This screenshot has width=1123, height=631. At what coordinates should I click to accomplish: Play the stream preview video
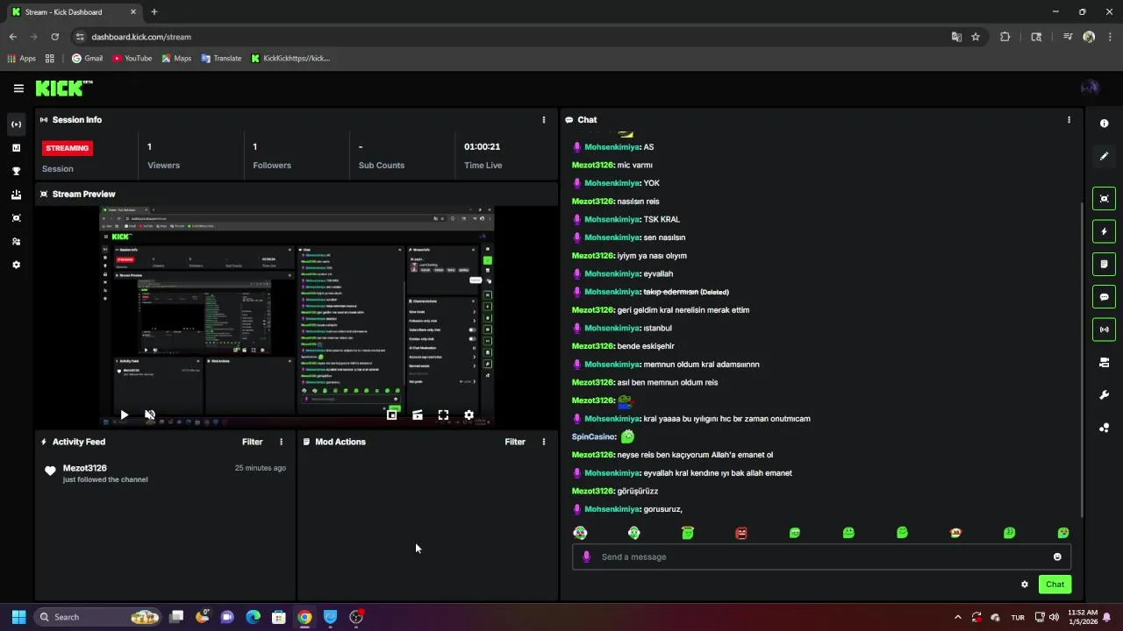click(x=124, y=415)
